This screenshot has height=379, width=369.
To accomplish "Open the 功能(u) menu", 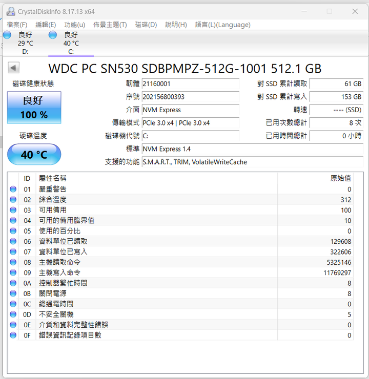I will pyautogui.click(x=74, y=25).
